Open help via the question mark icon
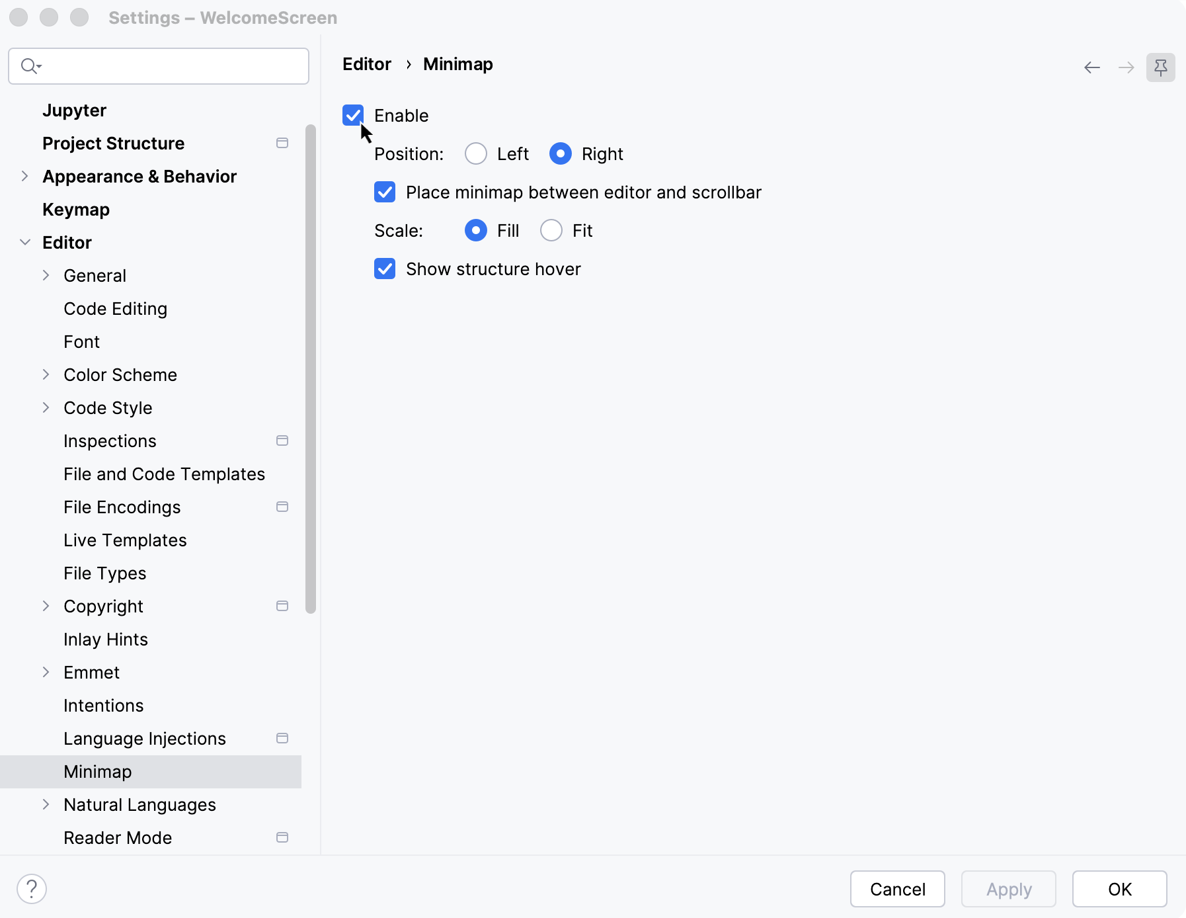The width and height of the screenshot is (1186, 918). pos(32,889)
